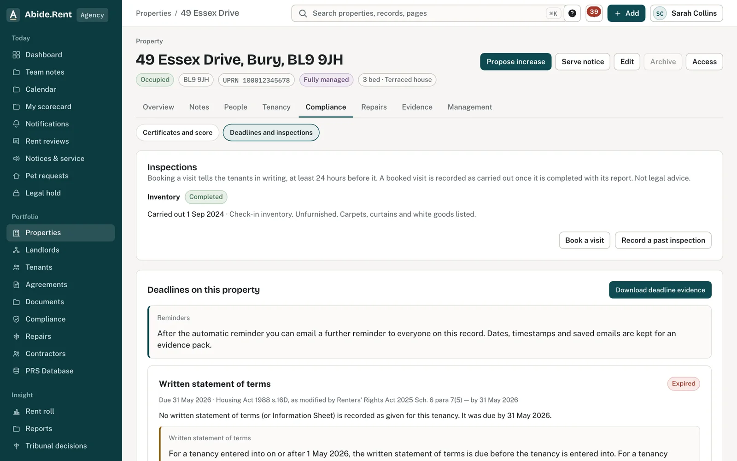Image resolution: width=737 pixels, height=461 pixels.
Task: Click the Notifications bell icon in sidebar
Action: point(16,124)
